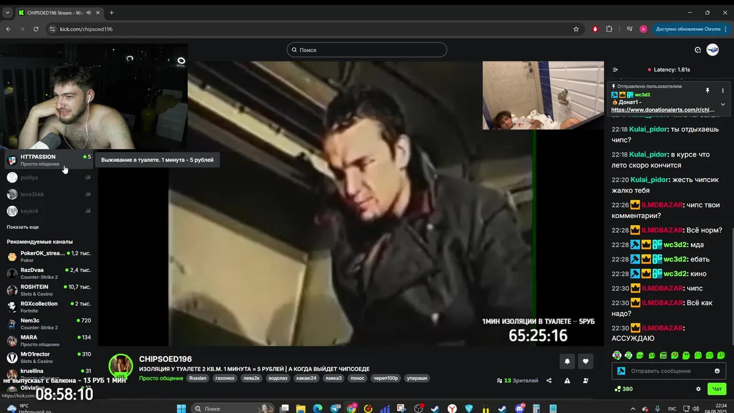Focus the Поиск search field on Kick
Screen dimensions: 734x413
pyautogui.click(x=367, y=50)
